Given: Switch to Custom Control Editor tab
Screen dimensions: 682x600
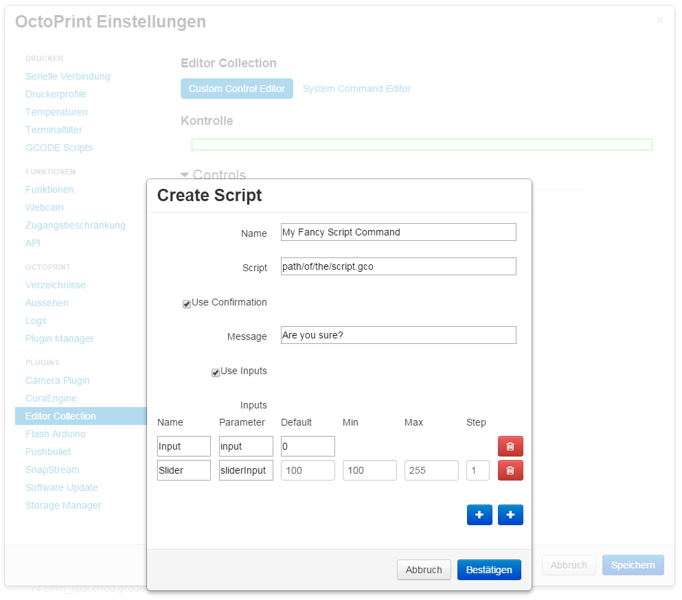Looking at the screenshot, I should tap(237, 89).
